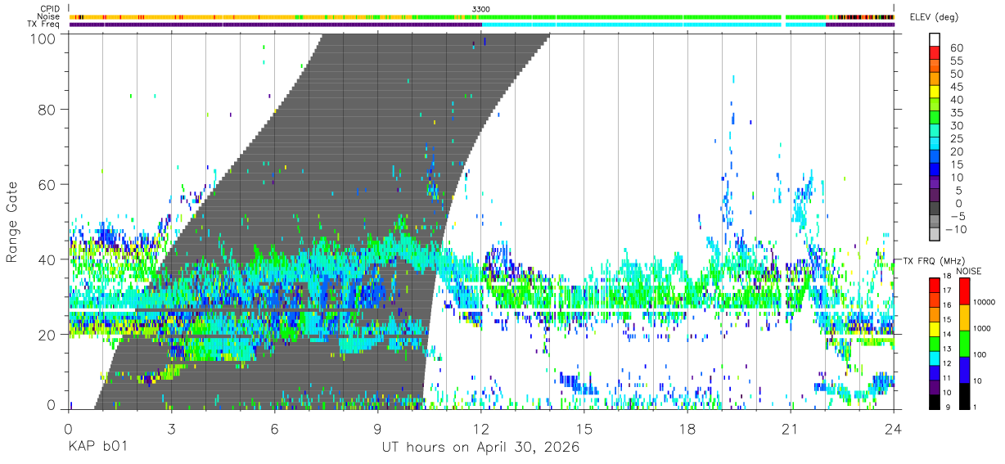Click the UT hours on April 30, 2026 title

click(x=480, y=448)
